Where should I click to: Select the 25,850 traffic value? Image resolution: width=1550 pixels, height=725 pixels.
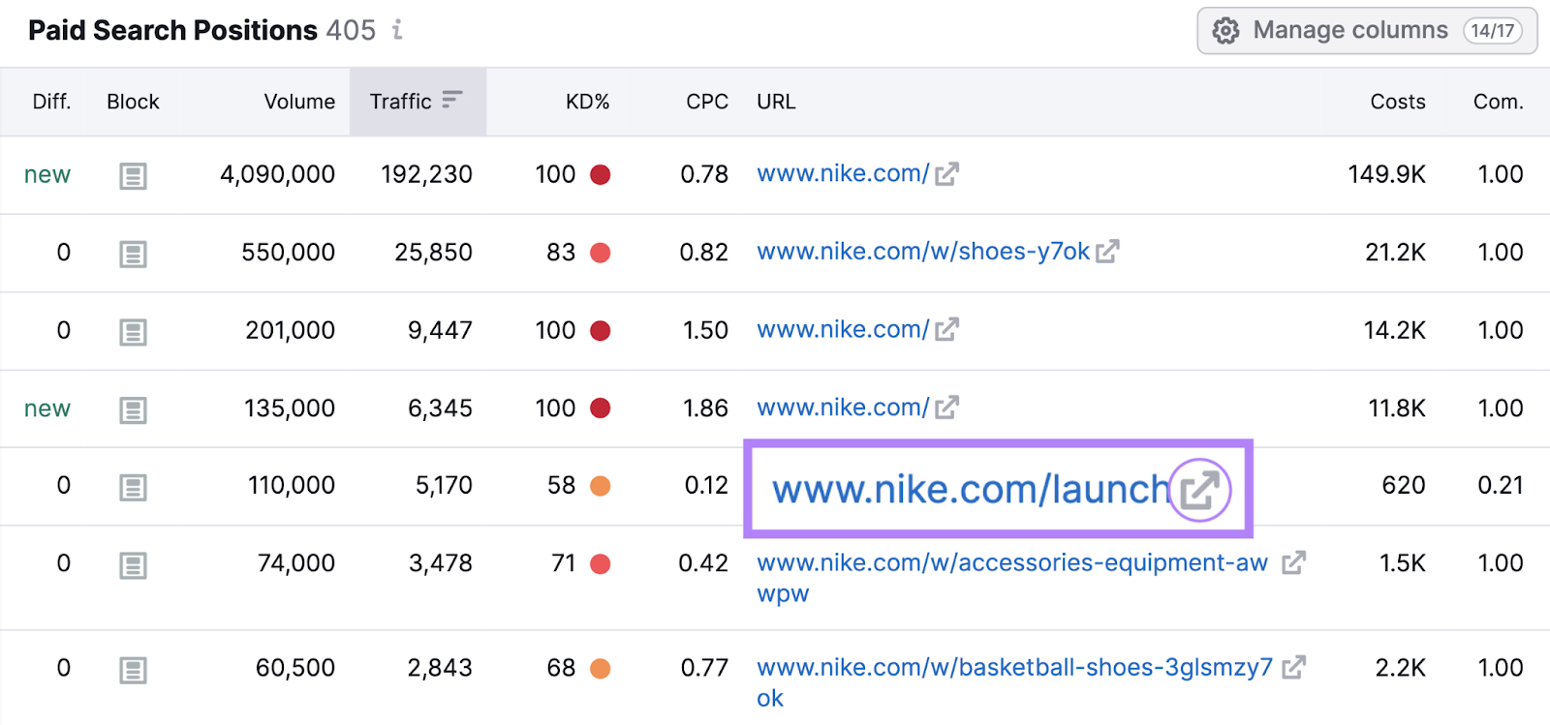click(x=433, y=253)
